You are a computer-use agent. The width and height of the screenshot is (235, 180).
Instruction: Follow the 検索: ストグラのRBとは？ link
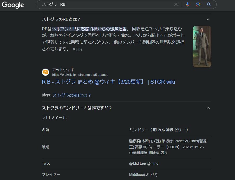(71, 95)
